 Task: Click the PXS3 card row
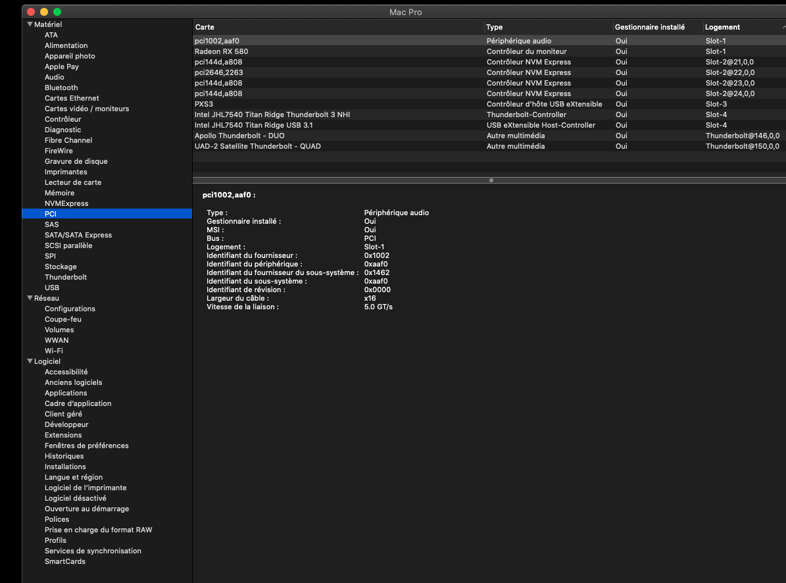[x=204, y=104]
